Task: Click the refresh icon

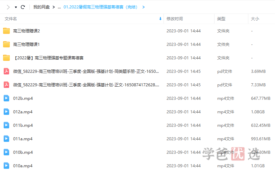Action: coord(23,7)
